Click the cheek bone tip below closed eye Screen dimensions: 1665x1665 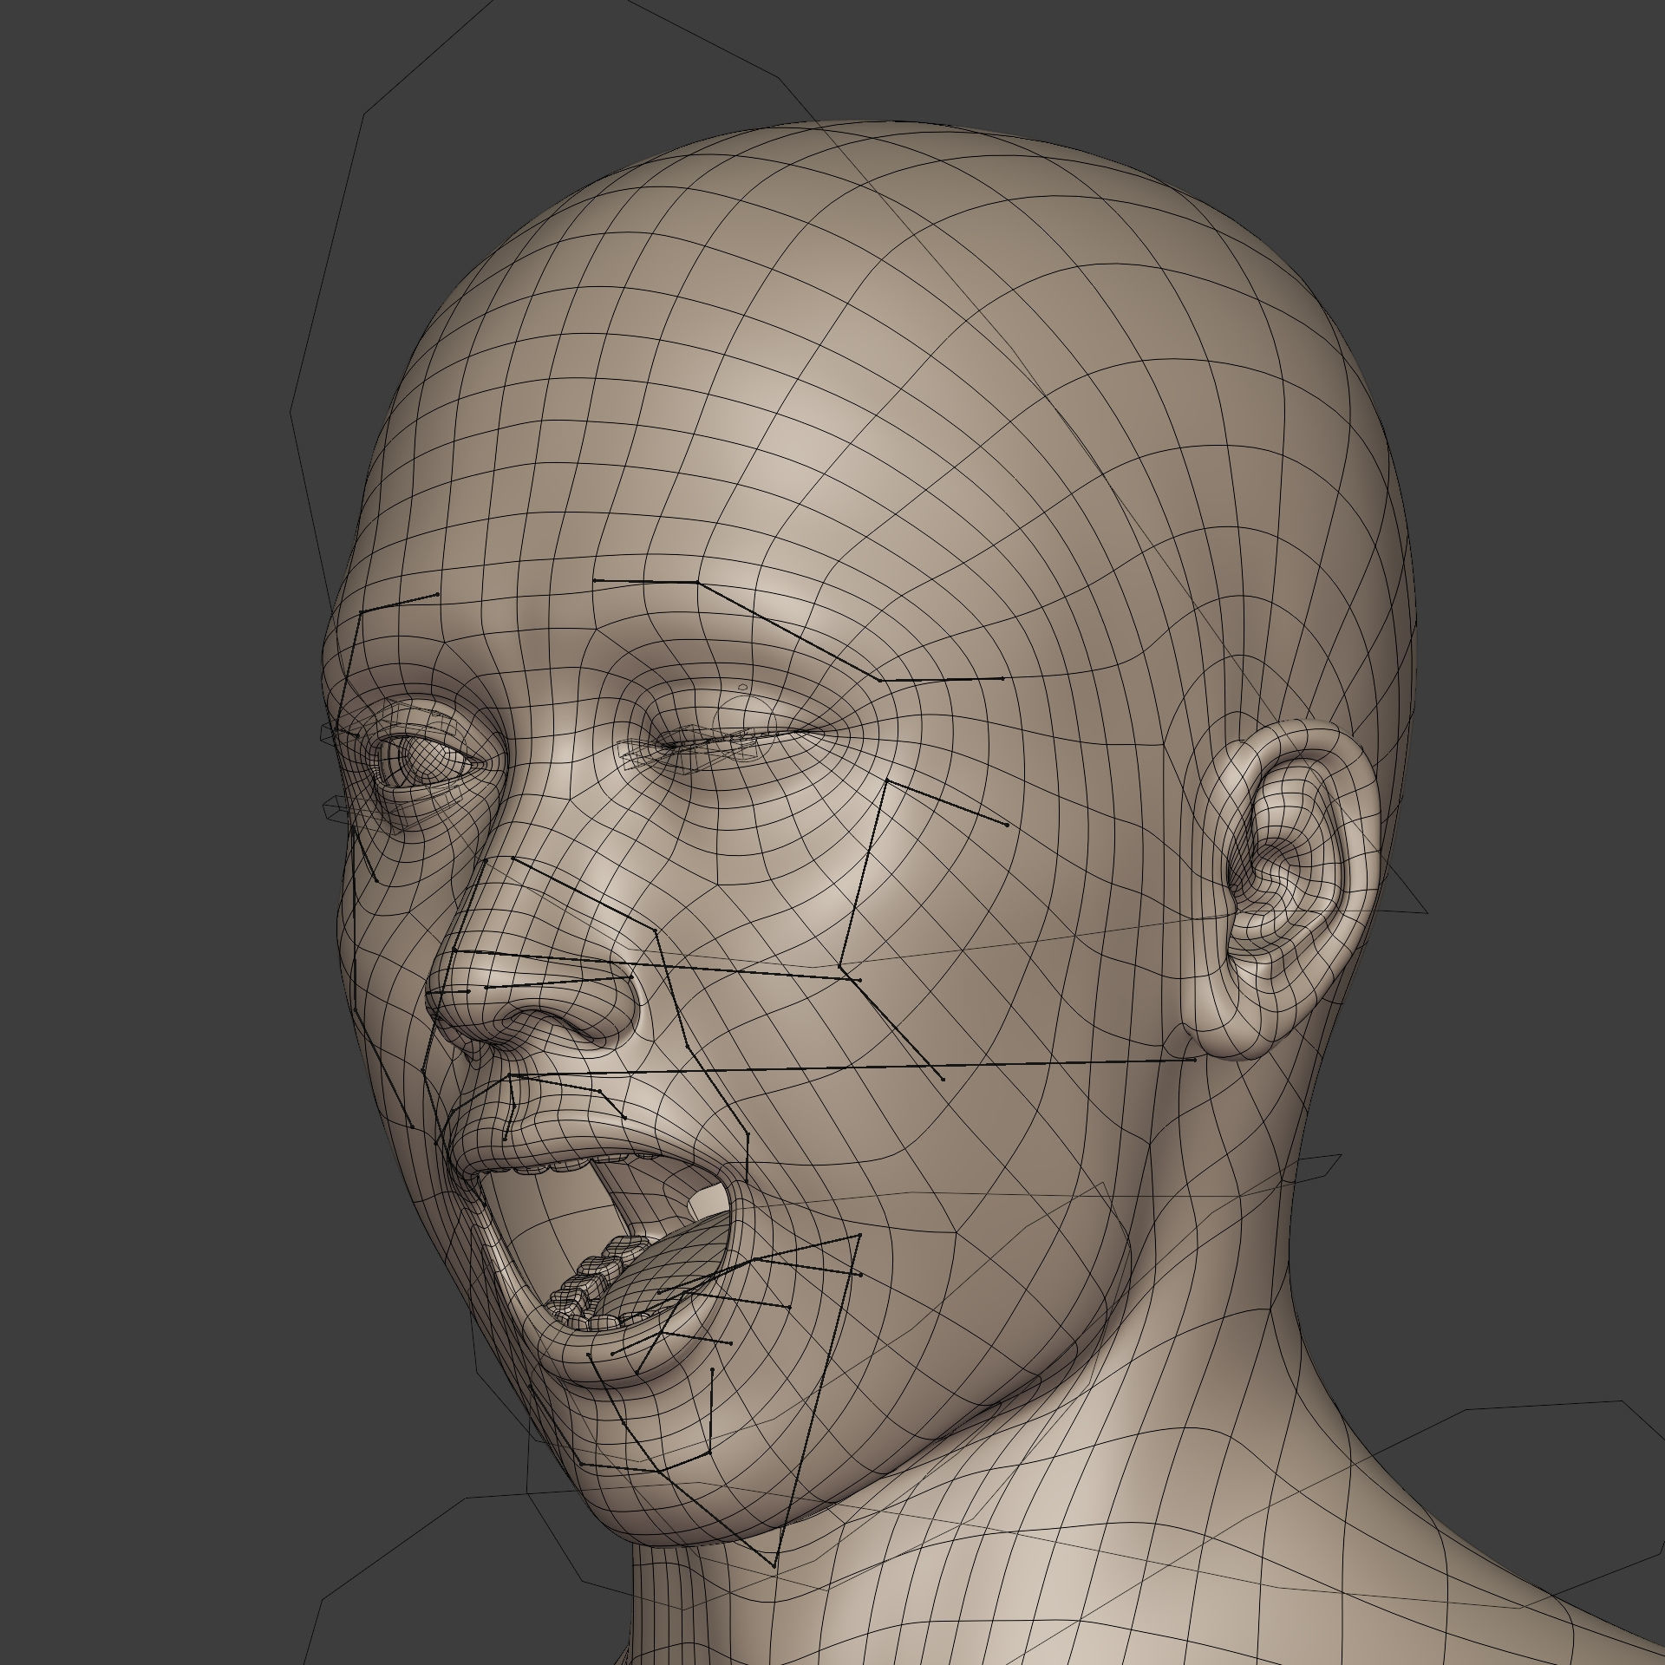point(1007,824)
